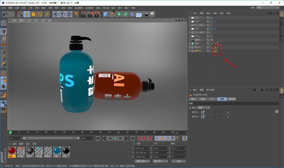The image size is (284, 168).
Task: Toggle the green check on the first light row
Action: pyautogui.click(x=212, y=18)
